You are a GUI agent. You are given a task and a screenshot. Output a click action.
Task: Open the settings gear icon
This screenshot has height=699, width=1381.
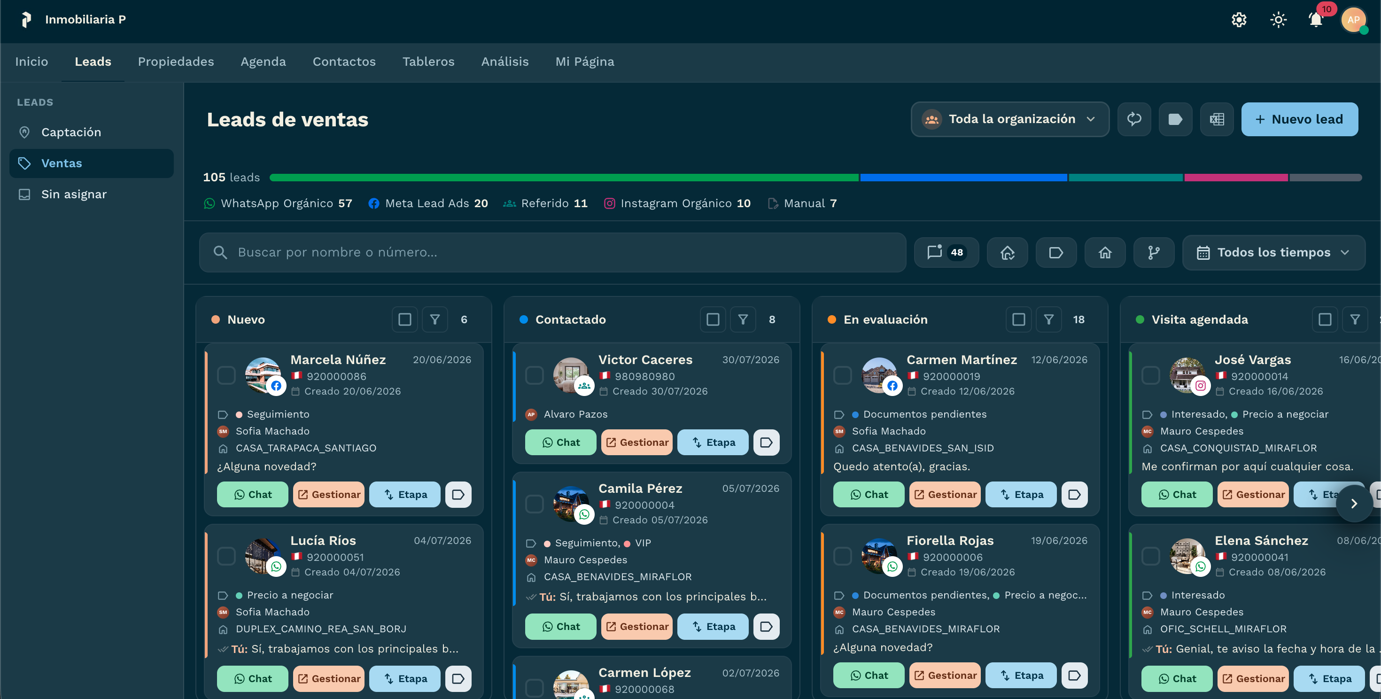[x=1238, y=20]
